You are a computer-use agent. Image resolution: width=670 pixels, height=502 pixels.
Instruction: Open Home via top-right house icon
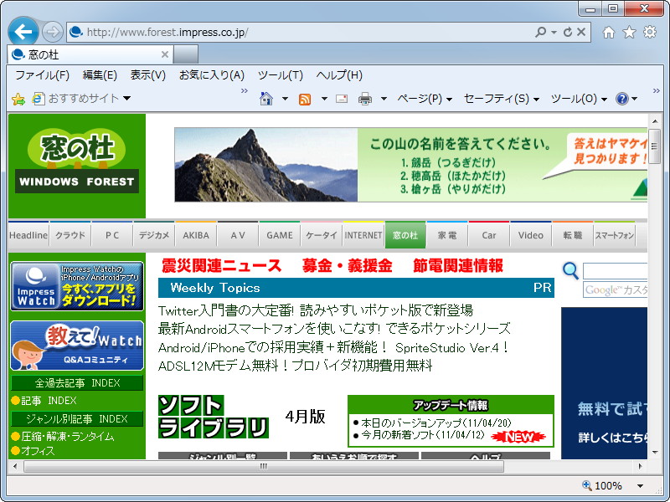[609, 32]
